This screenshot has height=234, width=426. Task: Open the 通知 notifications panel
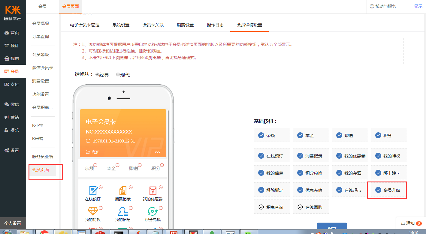pyautogui.click(x=411, y=223)
